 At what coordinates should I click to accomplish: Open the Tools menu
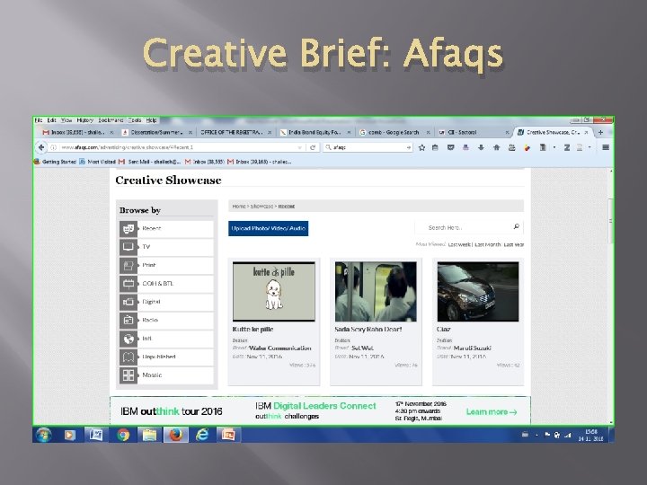[135, 120]
